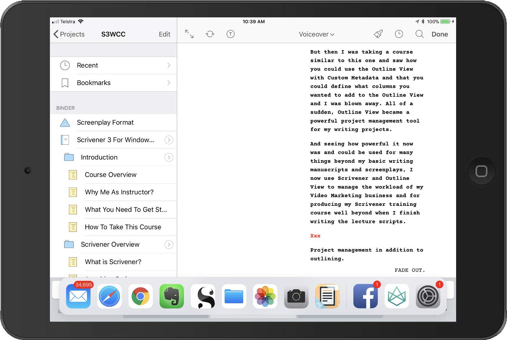Tap the Bookmarks row chevron

pos(169,83)
